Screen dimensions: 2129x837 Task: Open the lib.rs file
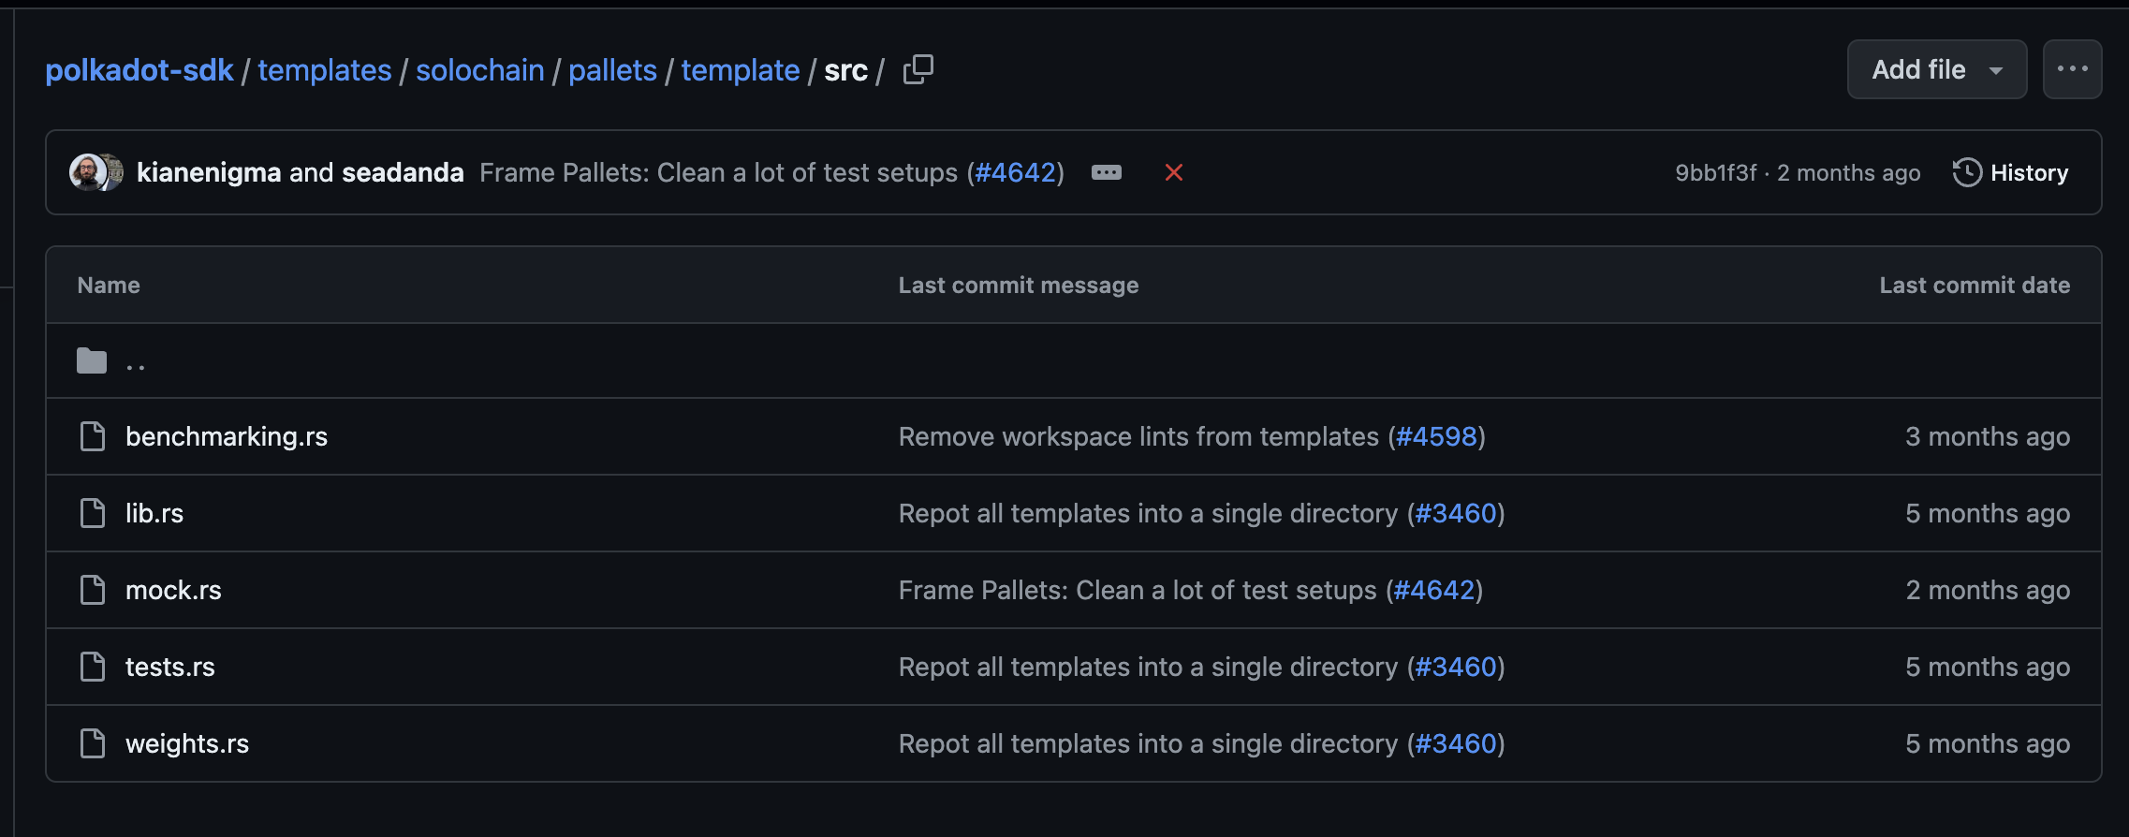tap(154, 513)
